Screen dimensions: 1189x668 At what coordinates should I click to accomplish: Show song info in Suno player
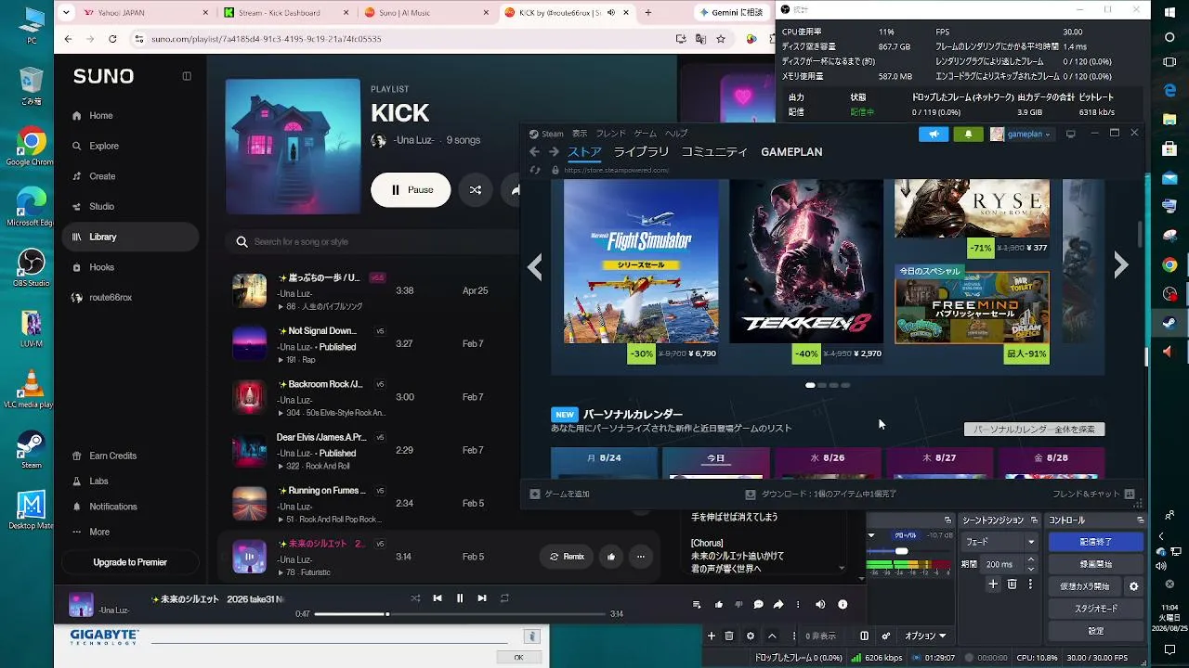click(x=843, y=605)
